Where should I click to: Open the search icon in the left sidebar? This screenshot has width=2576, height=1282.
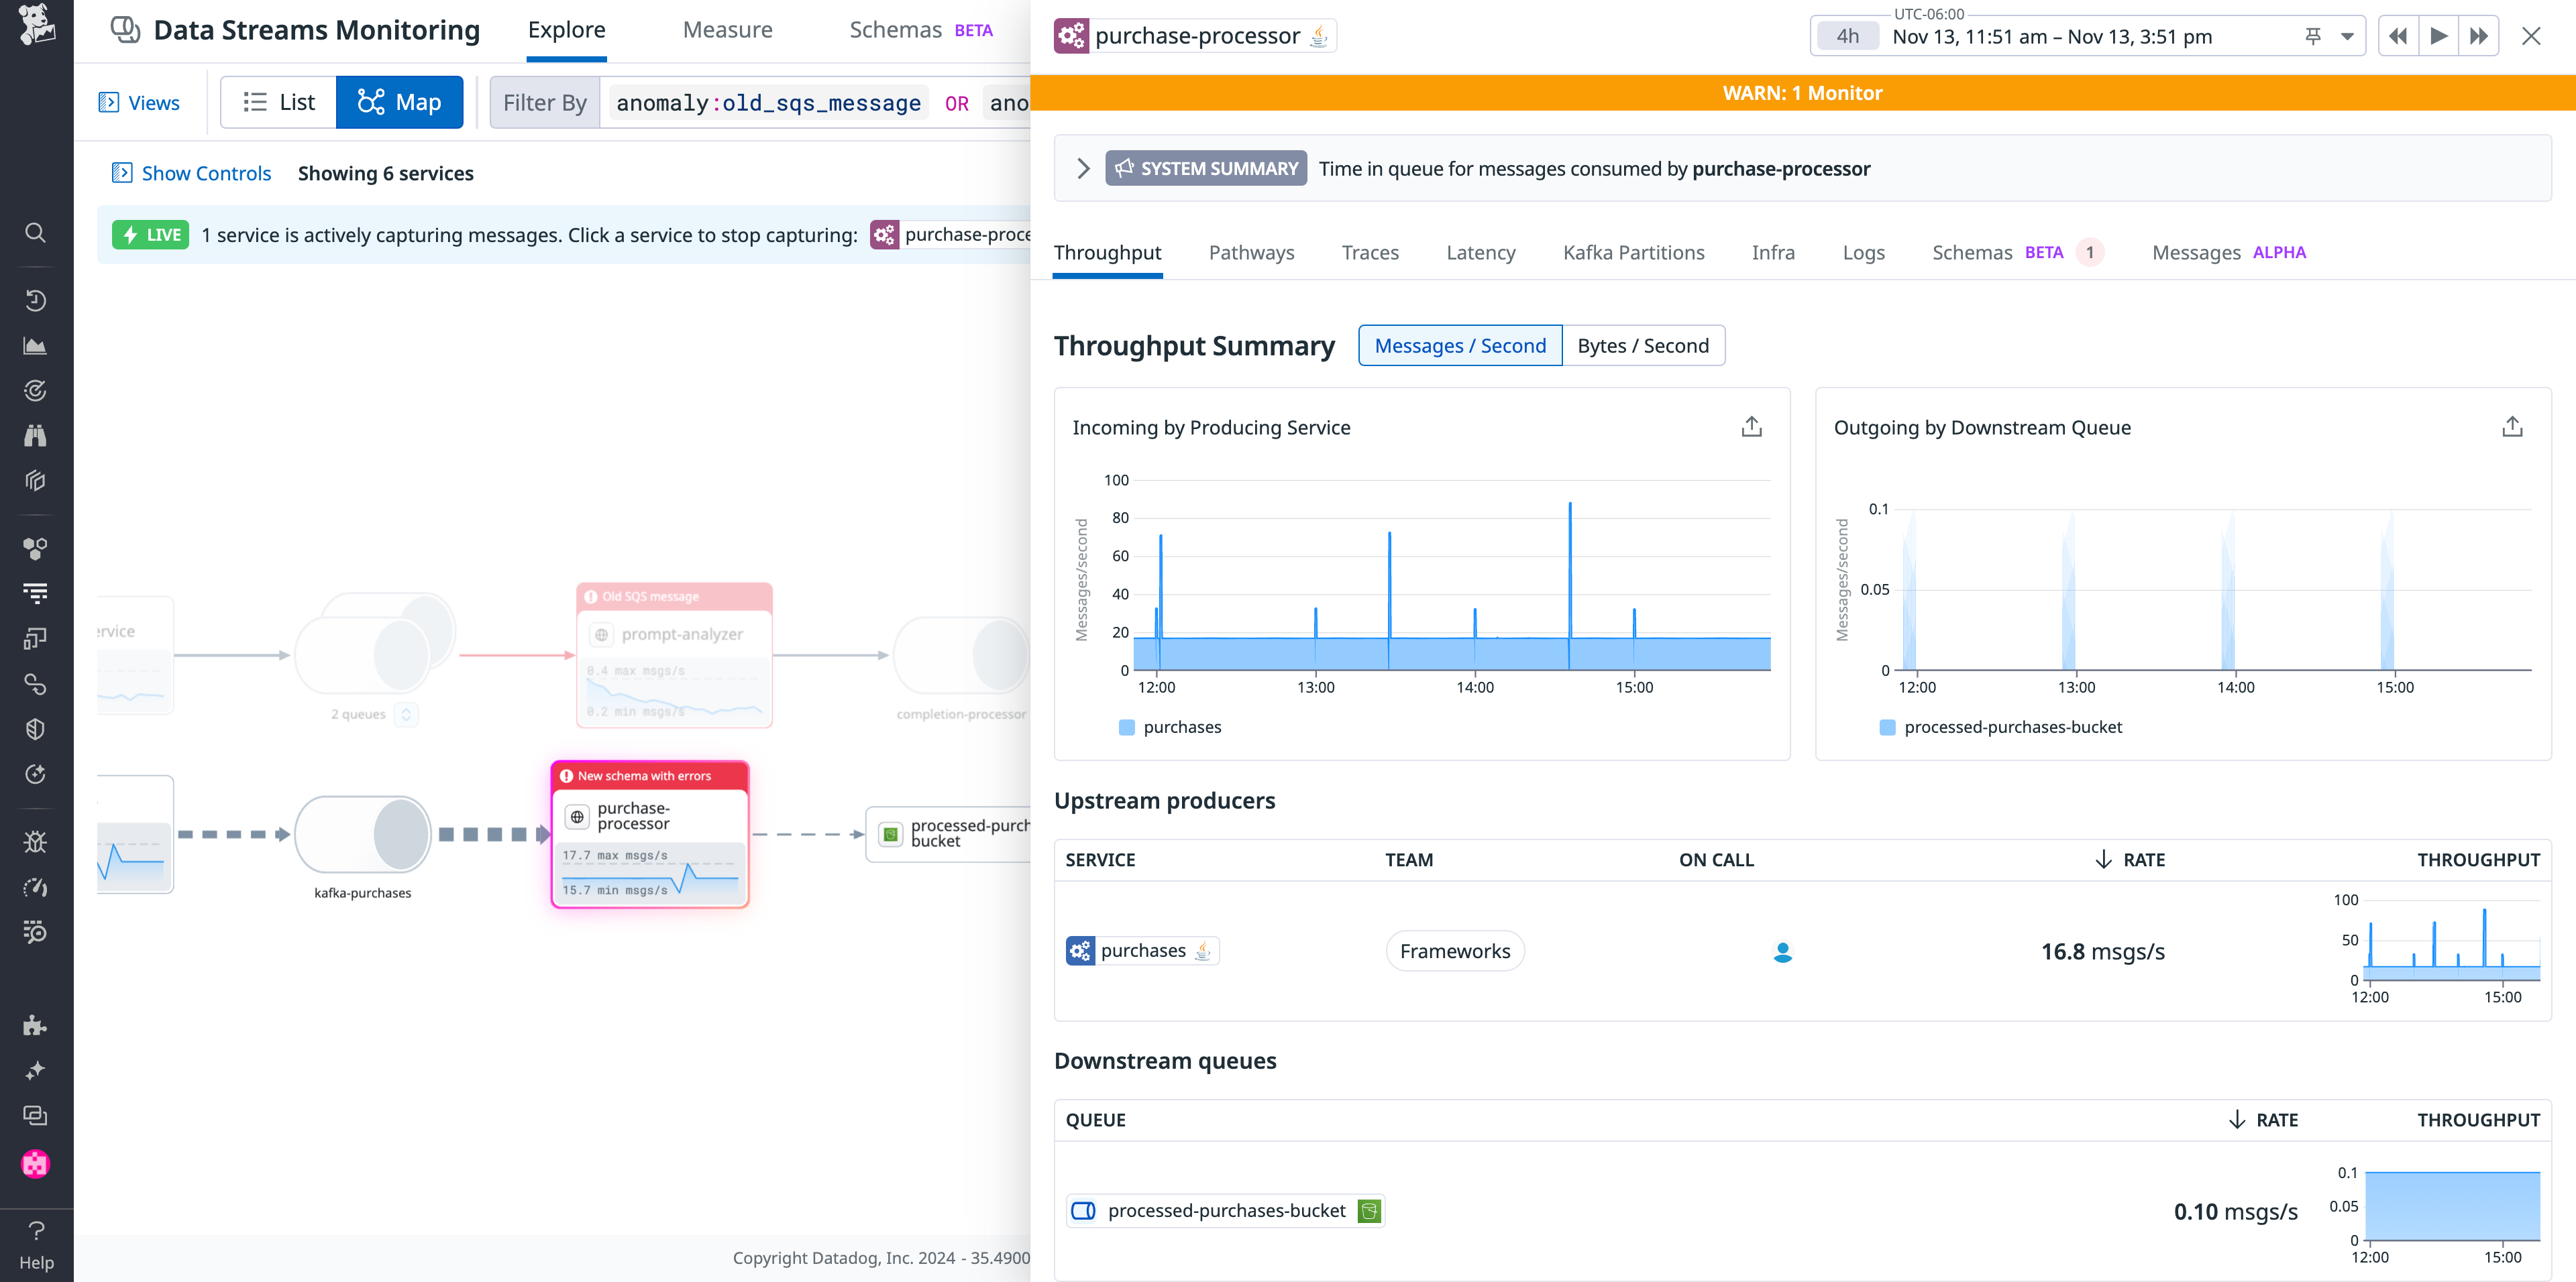click(36, 233)
